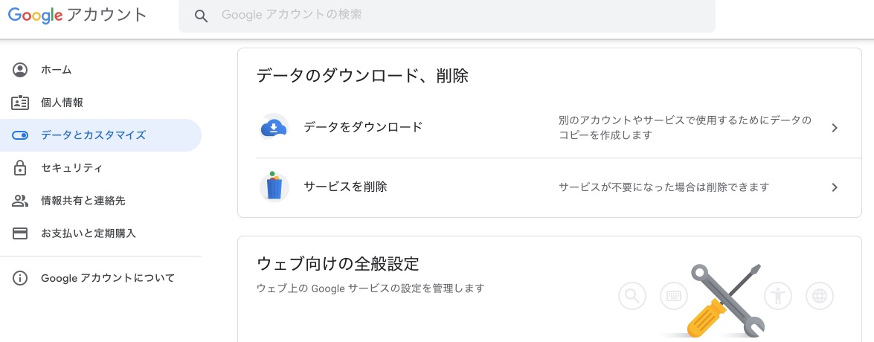Click the cloud download icon
This screenshot has height=342, width=874.
pyautogui.click(x=274, y=127)
